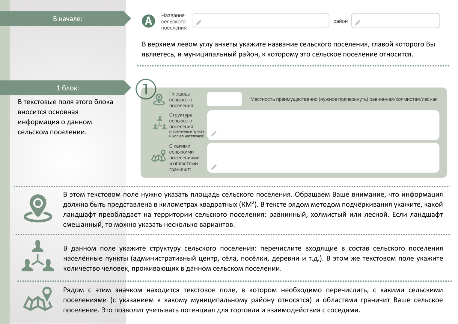Screen dimensions: 458x324
Task: Click the large map pin icon at the bottom
Action: coord(38,299)
